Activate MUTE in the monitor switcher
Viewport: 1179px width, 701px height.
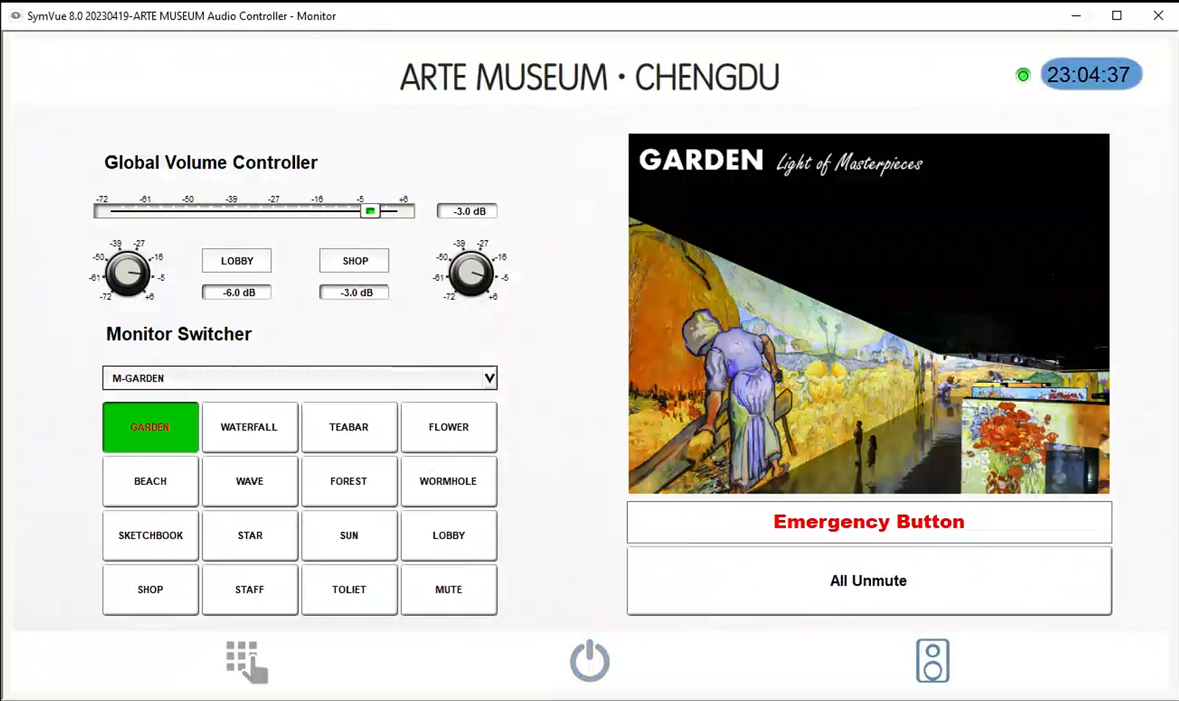(x=449, y=589)
